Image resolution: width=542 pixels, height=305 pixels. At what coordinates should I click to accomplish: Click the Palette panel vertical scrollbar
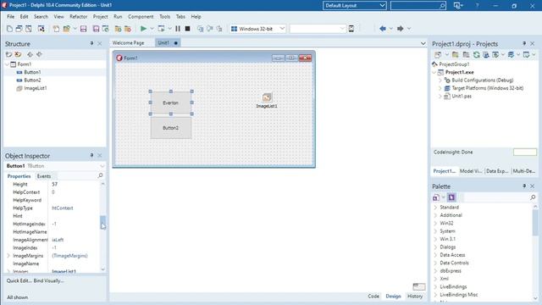(535, 252)
